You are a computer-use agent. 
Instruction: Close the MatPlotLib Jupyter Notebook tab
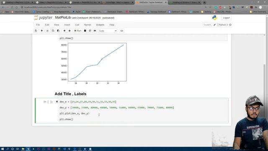166,3
